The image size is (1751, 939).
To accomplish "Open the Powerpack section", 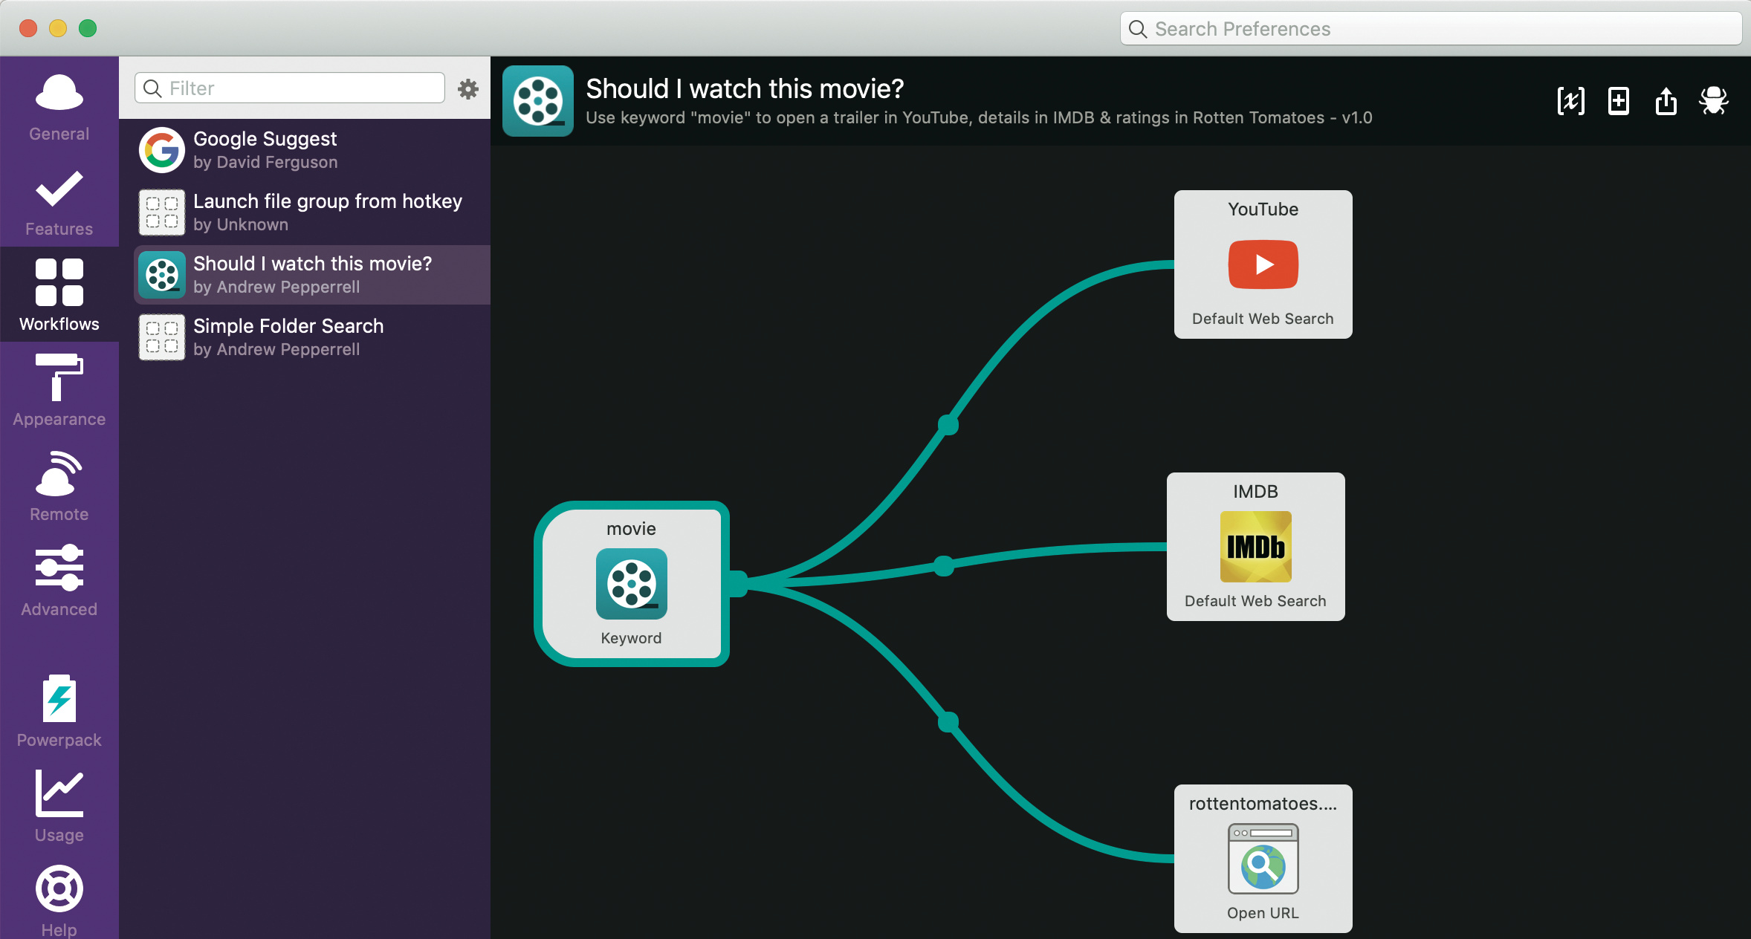I will [x=59, y=710].
